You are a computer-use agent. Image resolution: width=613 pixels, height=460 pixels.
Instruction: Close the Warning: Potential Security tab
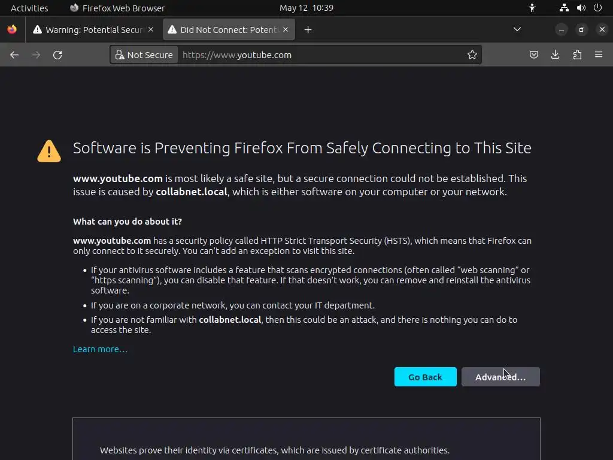(x=151, y=29)
